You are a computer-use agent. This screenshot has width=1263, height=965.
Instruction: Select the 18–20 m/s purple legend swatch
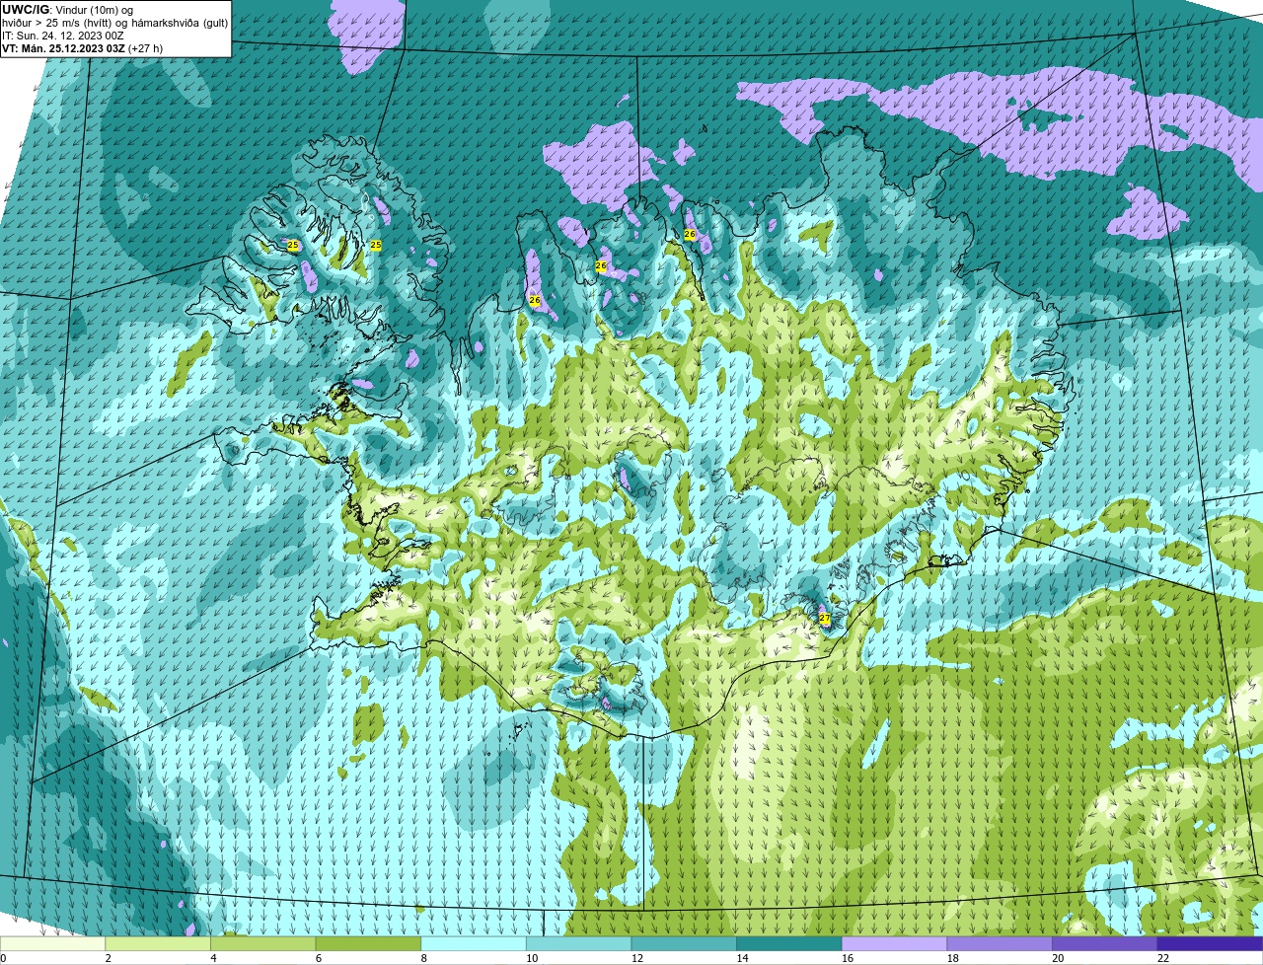[1000, 944]
